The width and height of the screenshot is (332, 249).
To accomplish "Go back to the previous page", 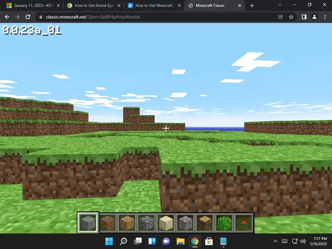I will 7,17.
